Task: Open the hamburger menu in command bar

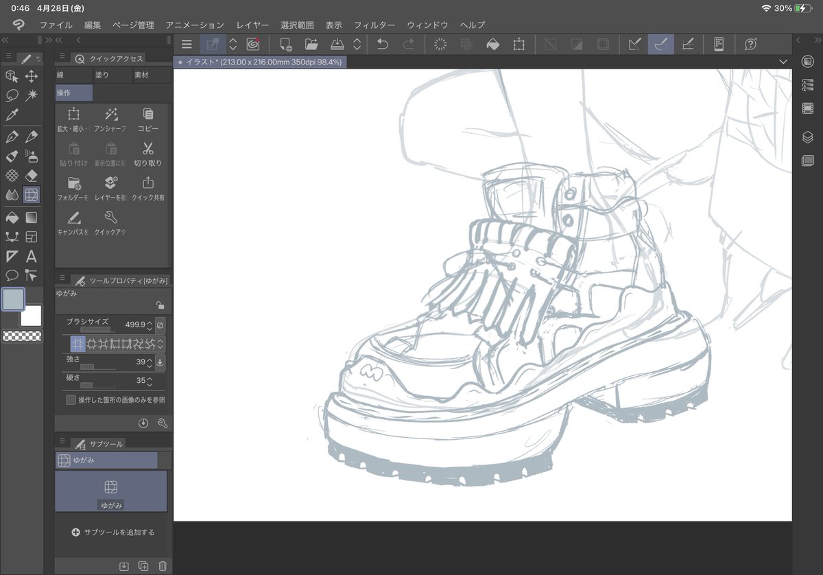Action: (187, 44)
